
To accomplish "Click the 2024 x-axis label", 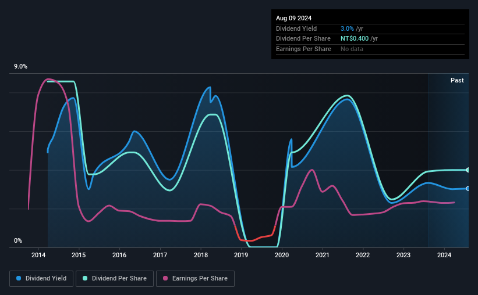I will click(x=444, y=255).
